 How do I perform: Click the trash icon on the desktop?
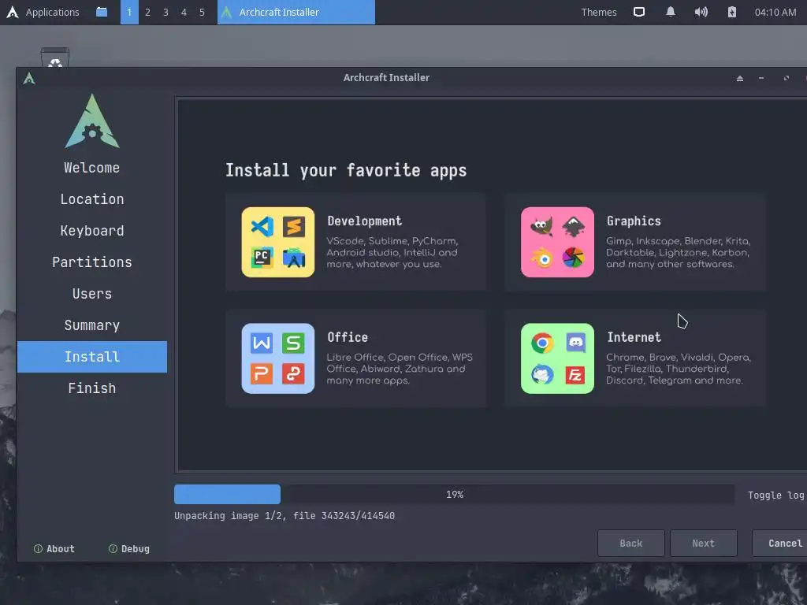[x=55, y=57]
